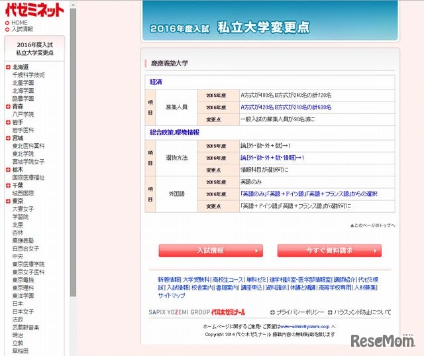Click the red icon next to 東京
Viewport: 424px width, 356px height.
(x=8, y=201)
